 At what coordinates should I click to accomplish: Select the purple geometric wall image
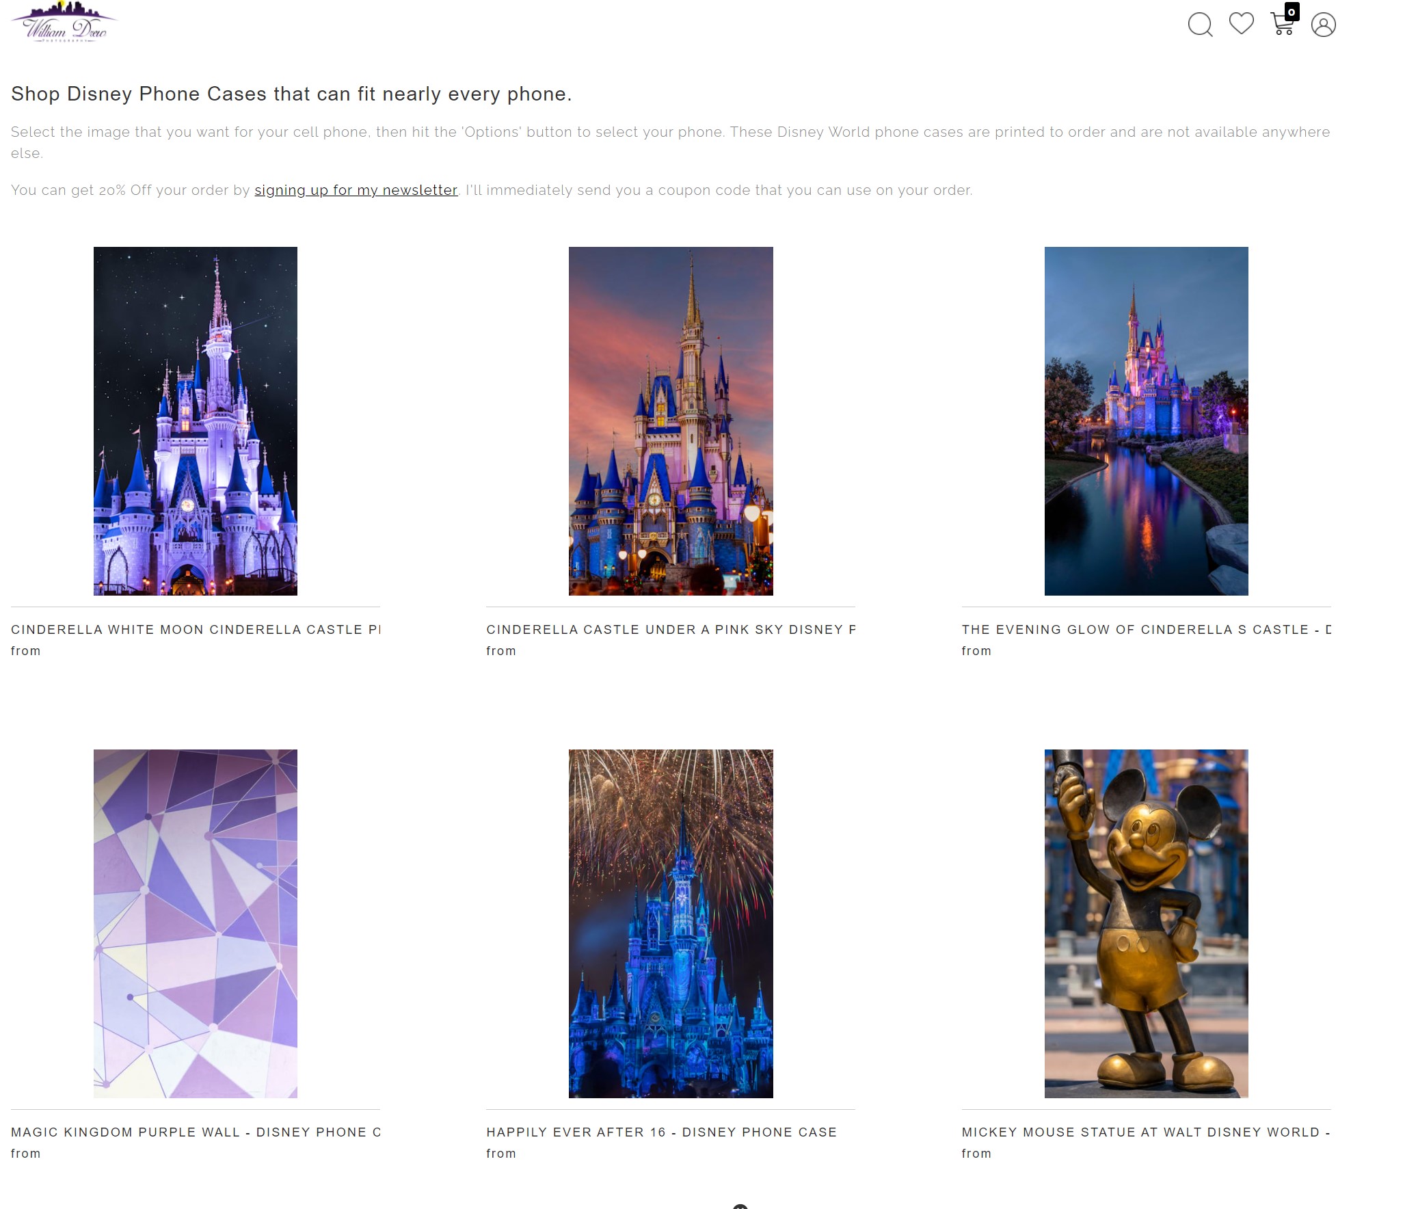196,924
